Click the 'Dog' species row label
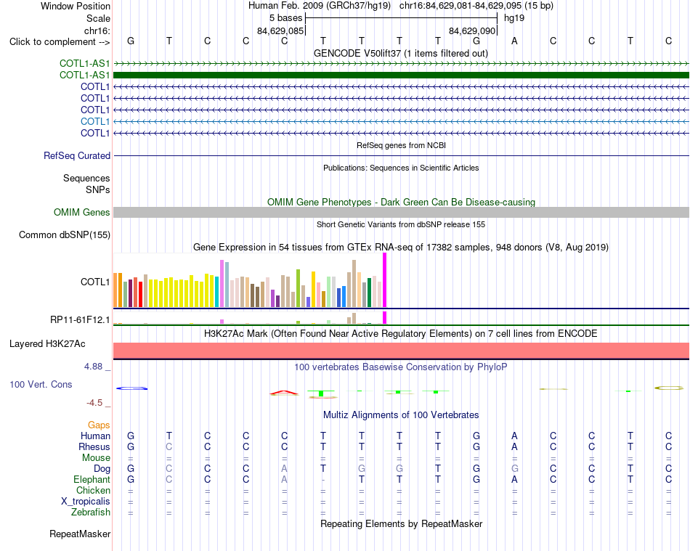 [102, 469]
